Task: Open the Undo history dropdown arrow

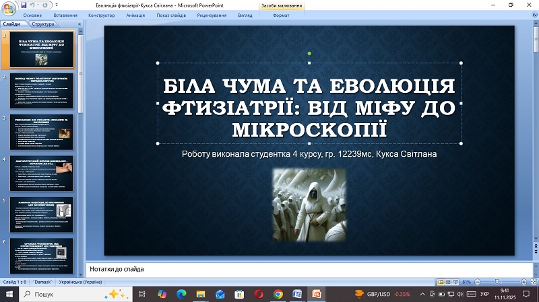Action: [x=39, y=5]
